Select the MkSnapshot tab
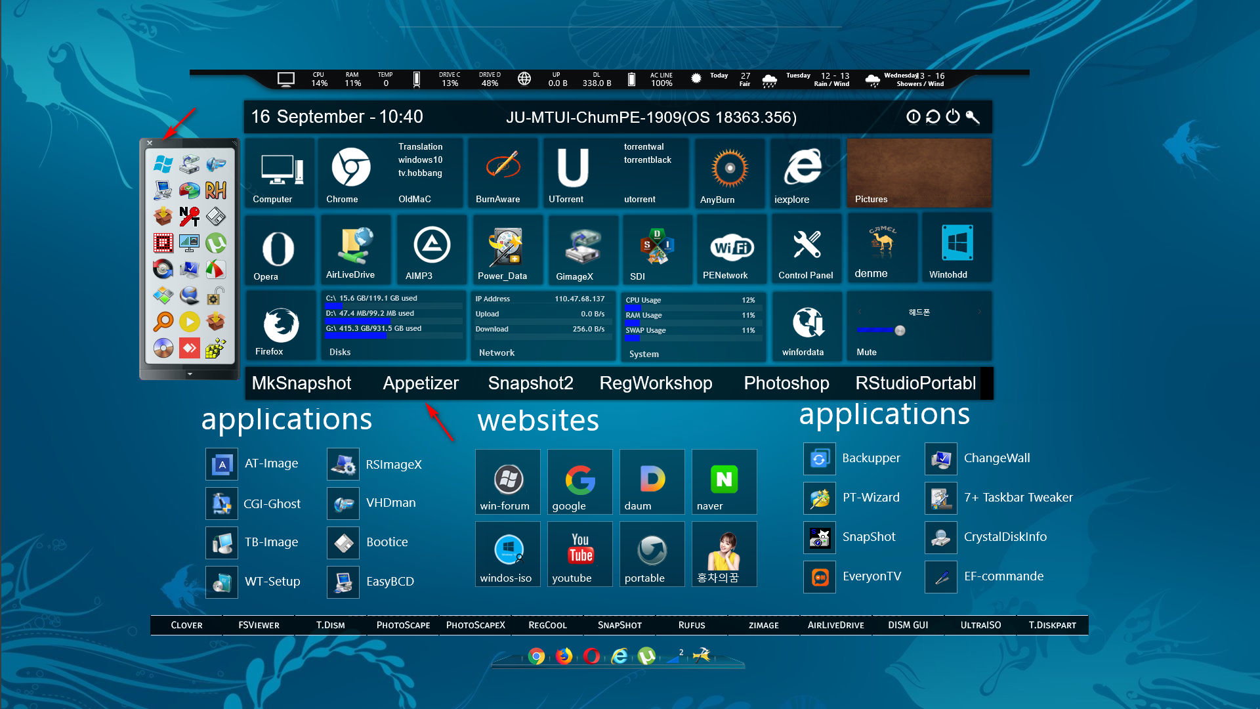The height and width of the screenshot is (709, 1260). (x=301, y=383)
